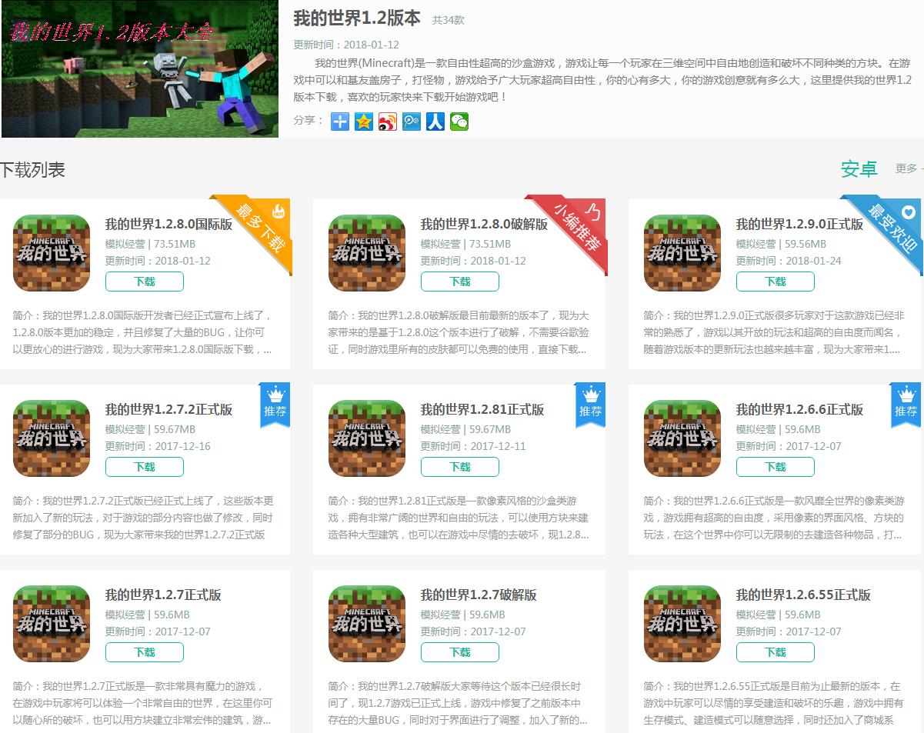Download 我的世界1.2.8.0破解版
This screenshot has height=733, width=924.
460,282
